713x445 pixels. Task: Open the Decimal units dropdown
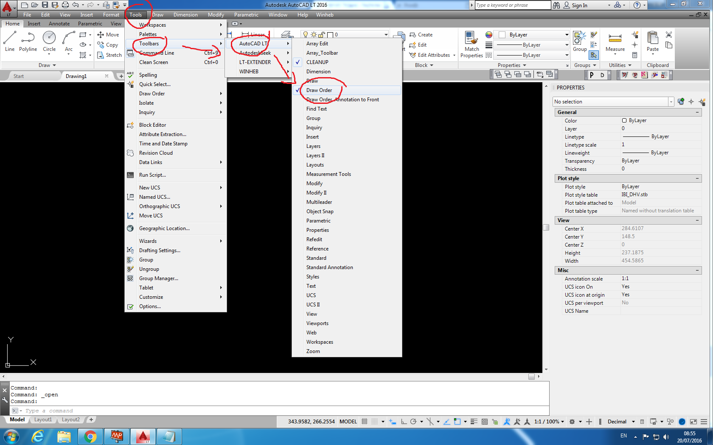(x=621, y=422)
